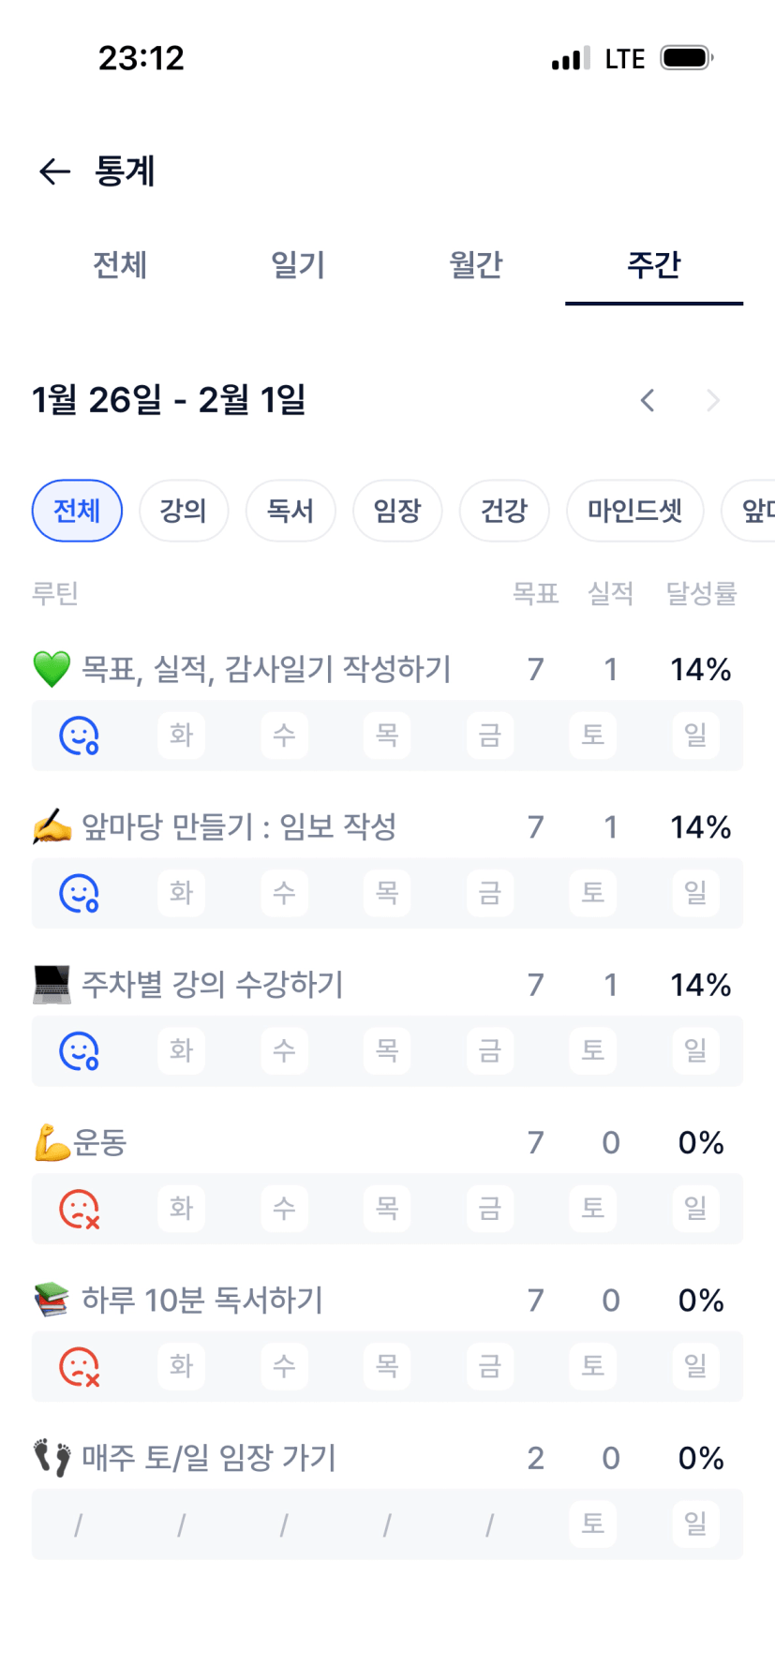Tap the red sad face under 독서하기

79,1366
